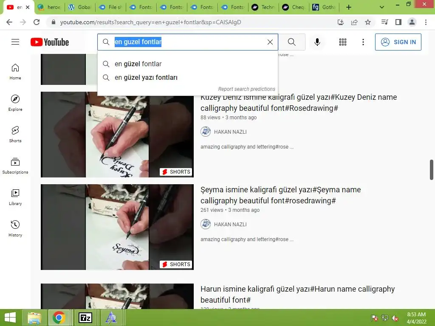Open Home in the sidebar

15,72
